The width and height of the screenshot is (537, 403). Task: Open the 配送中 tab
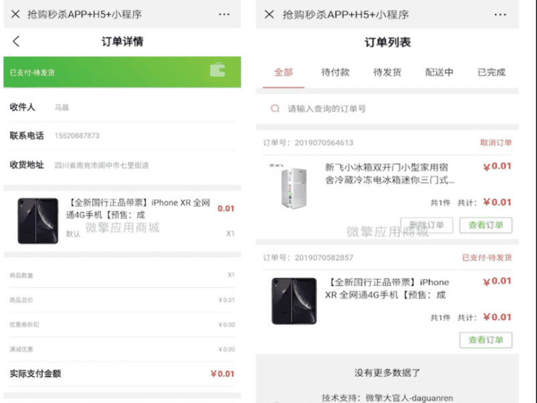[439, 72]
